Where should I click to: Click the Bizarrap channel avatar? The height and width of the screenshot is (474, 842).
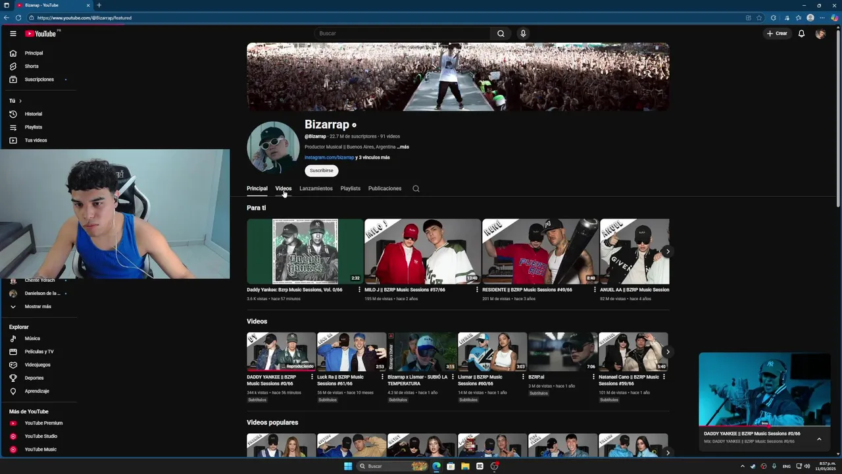(273, 147)
